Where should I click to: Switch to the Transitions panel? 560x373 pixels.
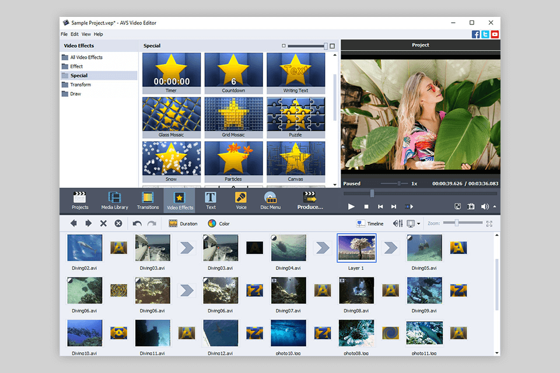pyautogui.click(x=148, y=200)
